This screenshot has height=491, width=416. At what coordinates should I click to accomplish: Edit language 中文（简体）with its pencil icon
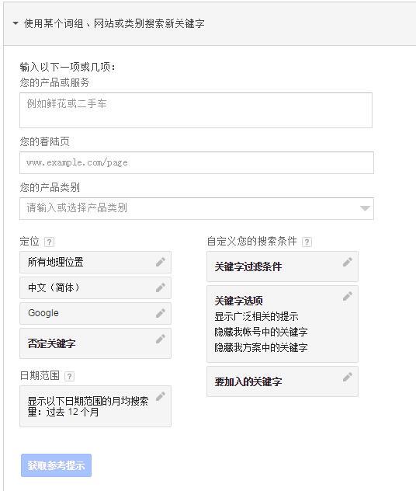coord(161,287)
